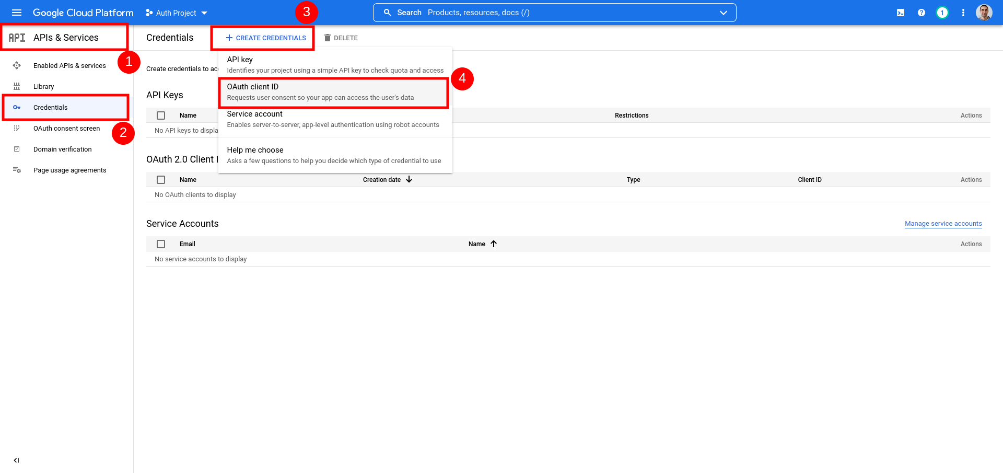The height and width of the screenshot is (473, 1003).
Task: Sort service accounts by Name arrow
Action: coord(493,244)
